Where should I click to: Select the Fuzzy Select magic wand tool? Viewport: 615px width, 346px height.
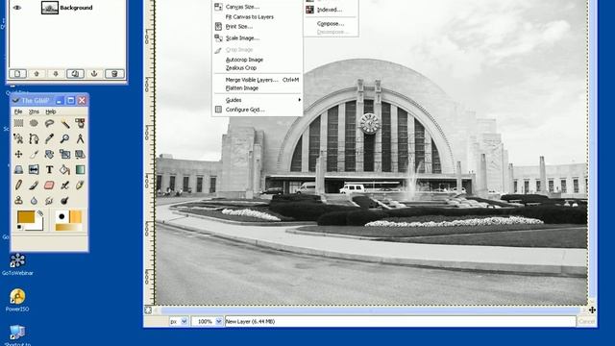pos(64,123)
